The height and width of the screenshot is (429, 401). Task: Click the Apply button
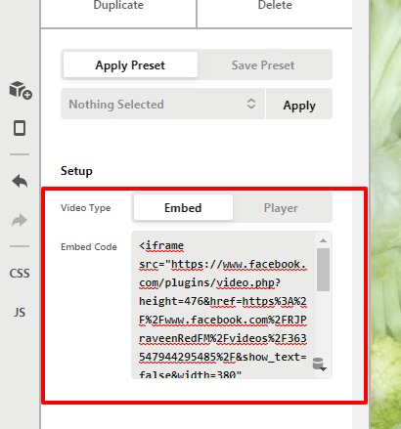299,105
